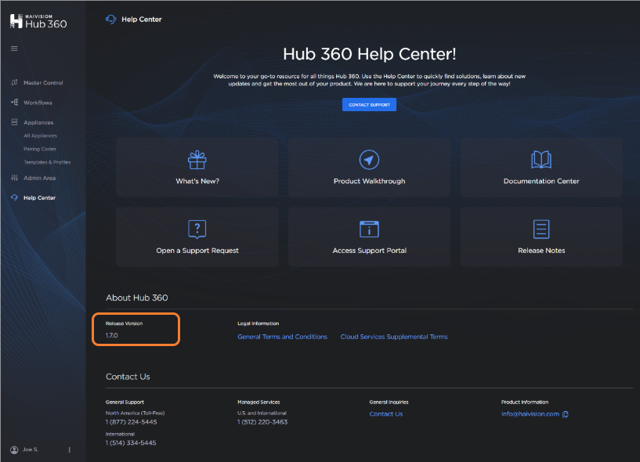Click the info window Support Portal icon
Viewport: 640px width, 462px height.
click(x=369, y=229)
